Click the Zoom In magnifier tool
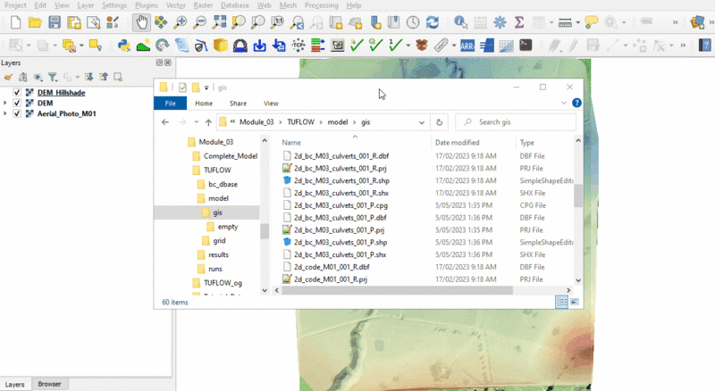The height and width of the screenshot is (391, 715). (181, 22)
